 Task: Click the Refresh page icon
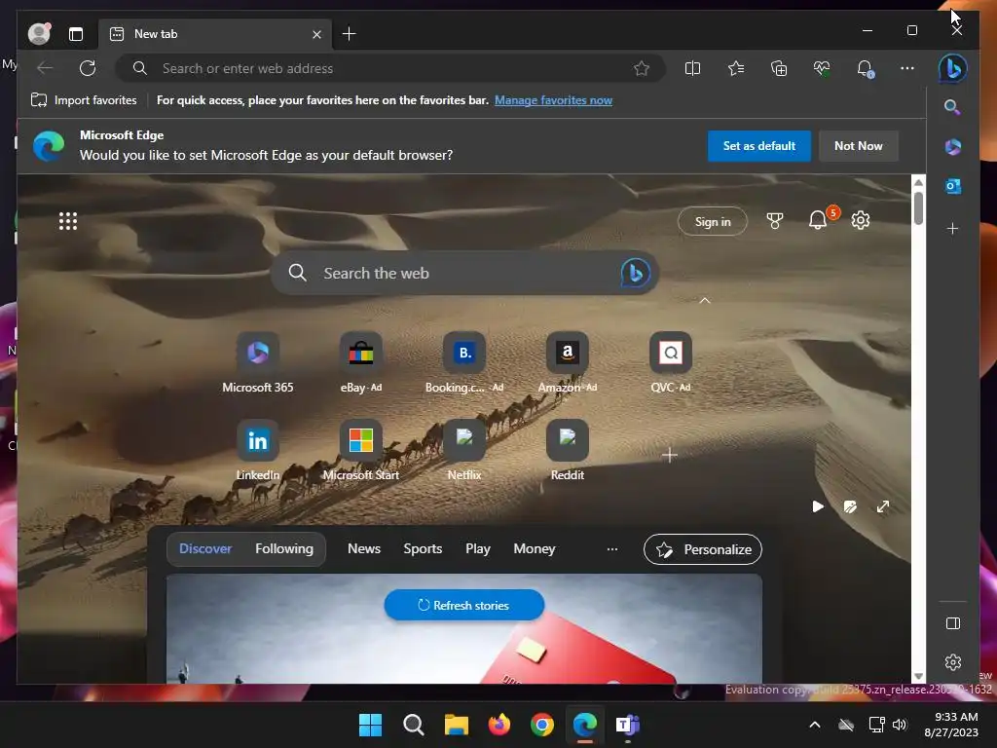88,68
